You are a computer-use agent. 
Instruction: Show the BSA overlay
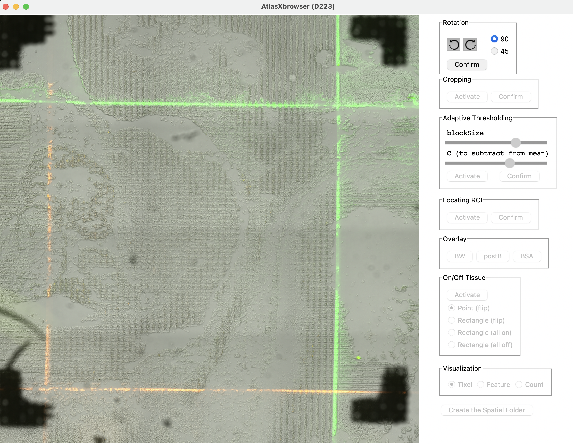tap(527, 256)
